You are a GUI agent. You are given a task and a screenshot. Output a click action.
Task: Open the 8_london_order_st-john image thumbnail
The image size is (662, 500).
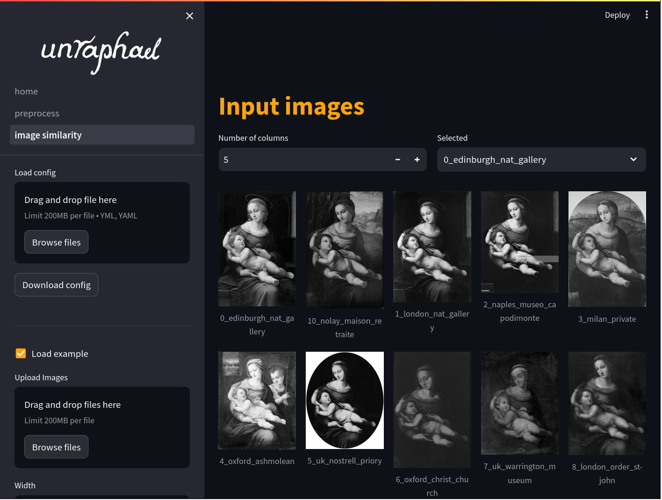click(608, 404)
